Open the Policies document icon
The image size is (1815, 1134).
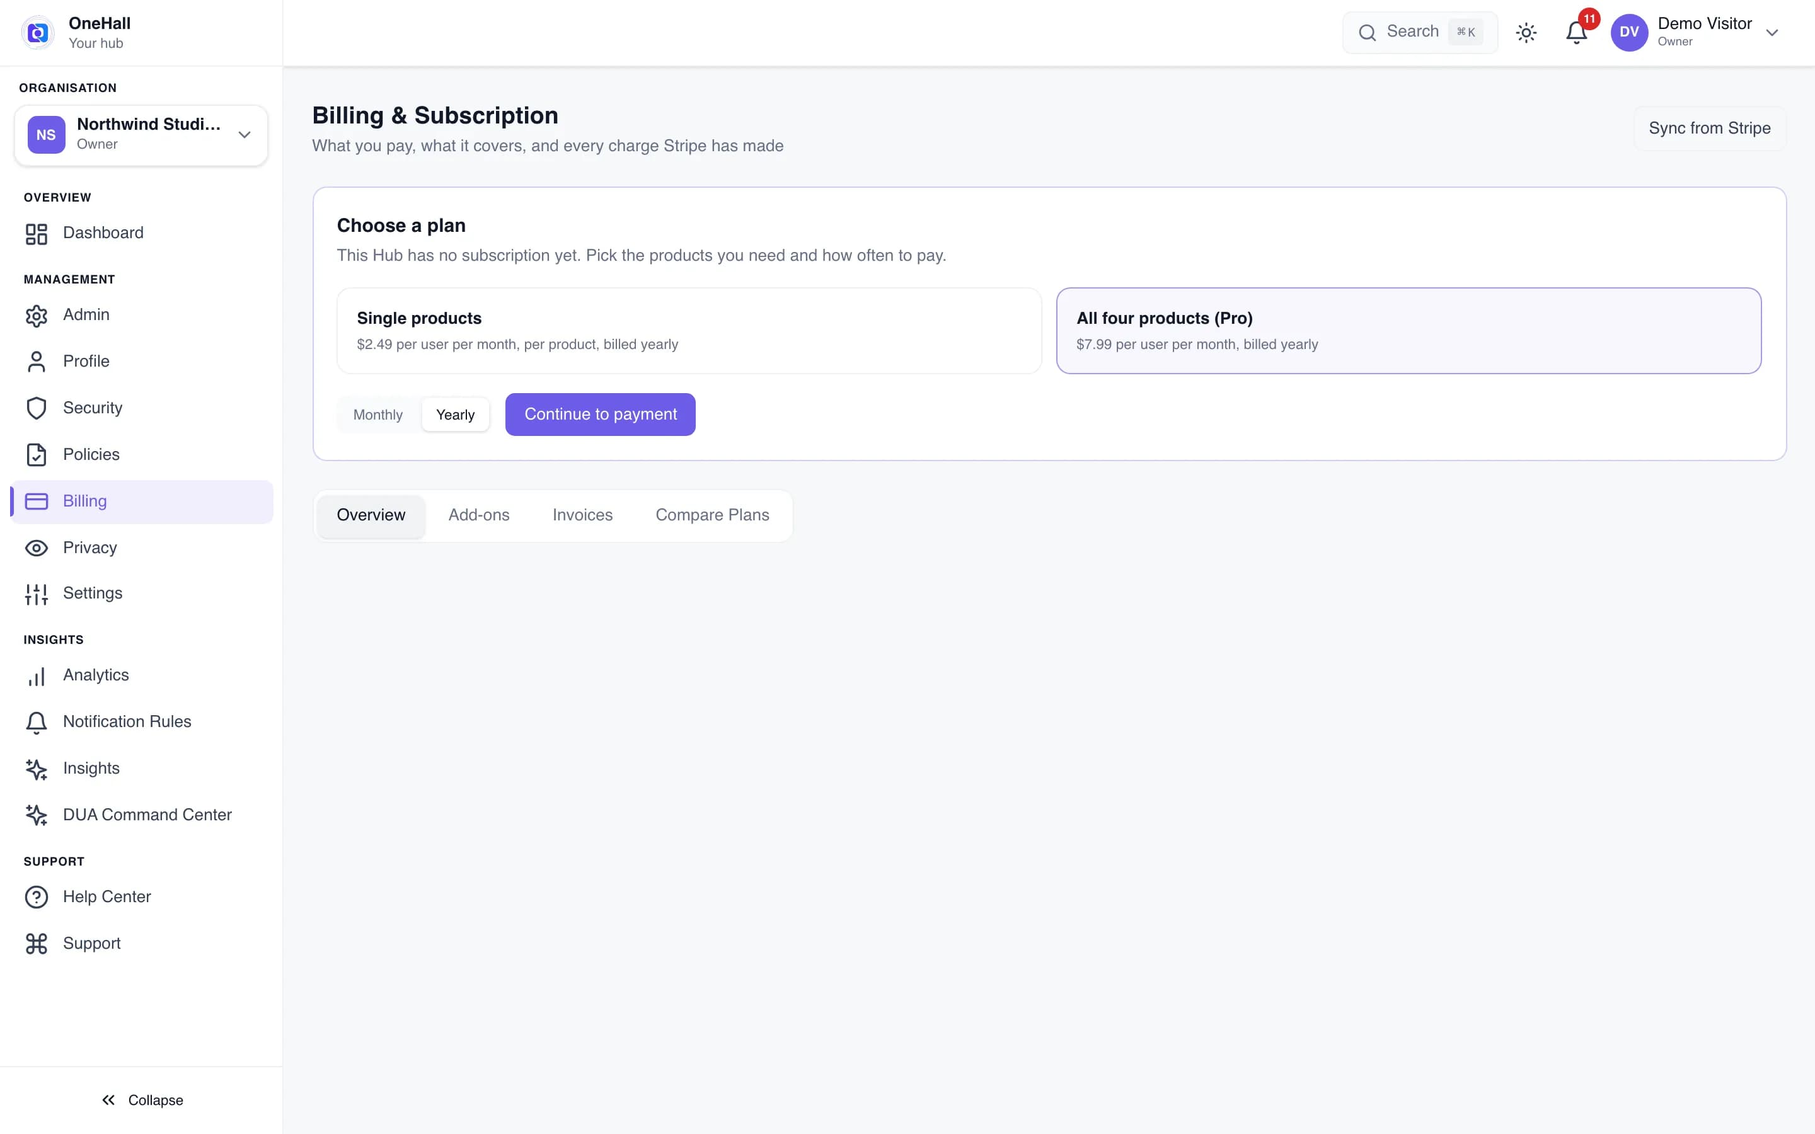36,454
